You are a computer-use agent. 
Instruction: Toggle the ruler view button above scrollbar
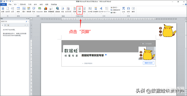(186, 19)
